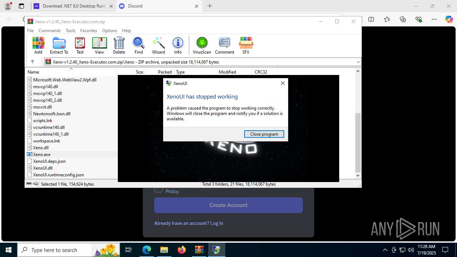The image size is (457, 257).
Task: Click scrollbar down arrow in file list
Action: [358, 175]
